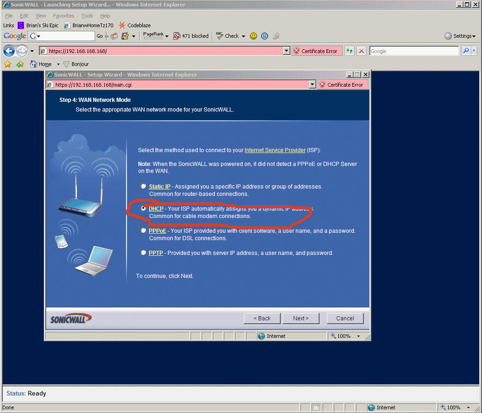Expand the PageRank dropdown
The width and height of the screenshot is (482, 413).
[x=167, y=36]
